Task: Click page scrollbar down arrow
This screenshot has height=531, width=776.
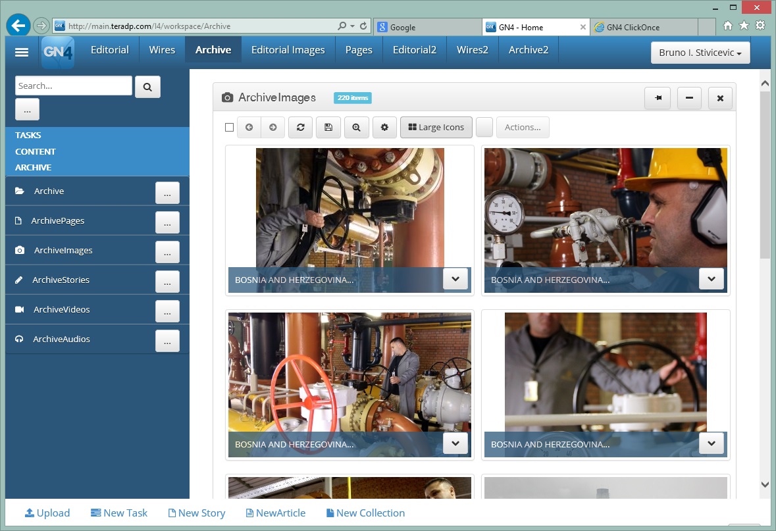Action: (765, 484)
